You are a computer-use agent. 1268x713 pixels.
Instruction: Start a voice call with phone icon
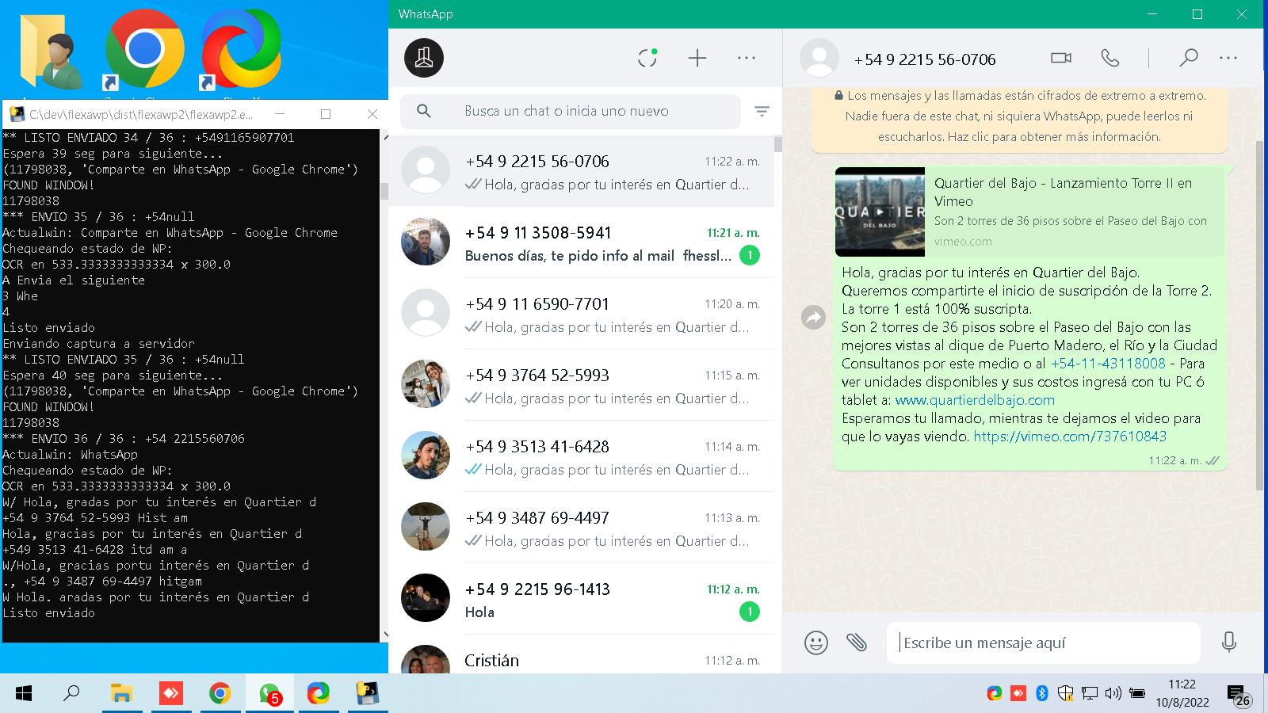tap(1110, 58)
